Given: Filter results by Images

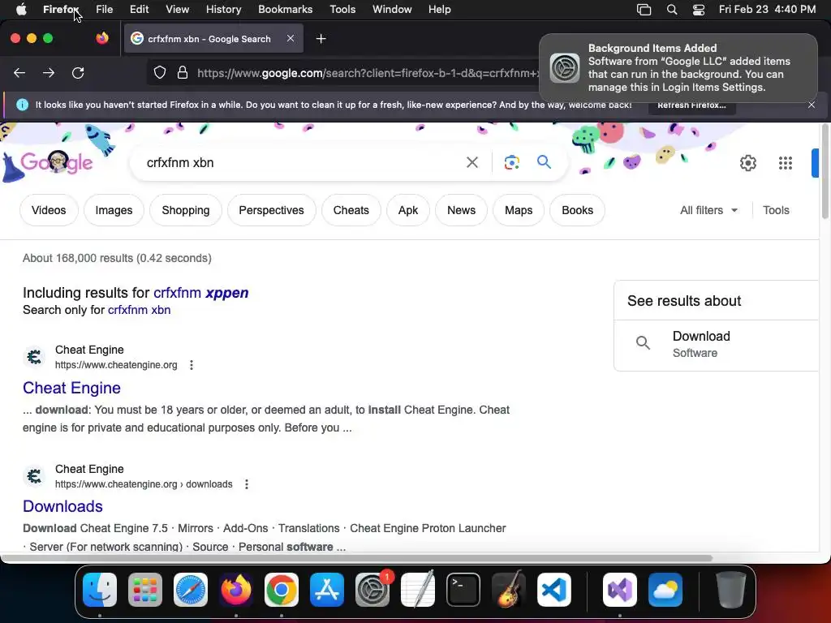Looking at the screenshot, I should [x=114, y=210].
